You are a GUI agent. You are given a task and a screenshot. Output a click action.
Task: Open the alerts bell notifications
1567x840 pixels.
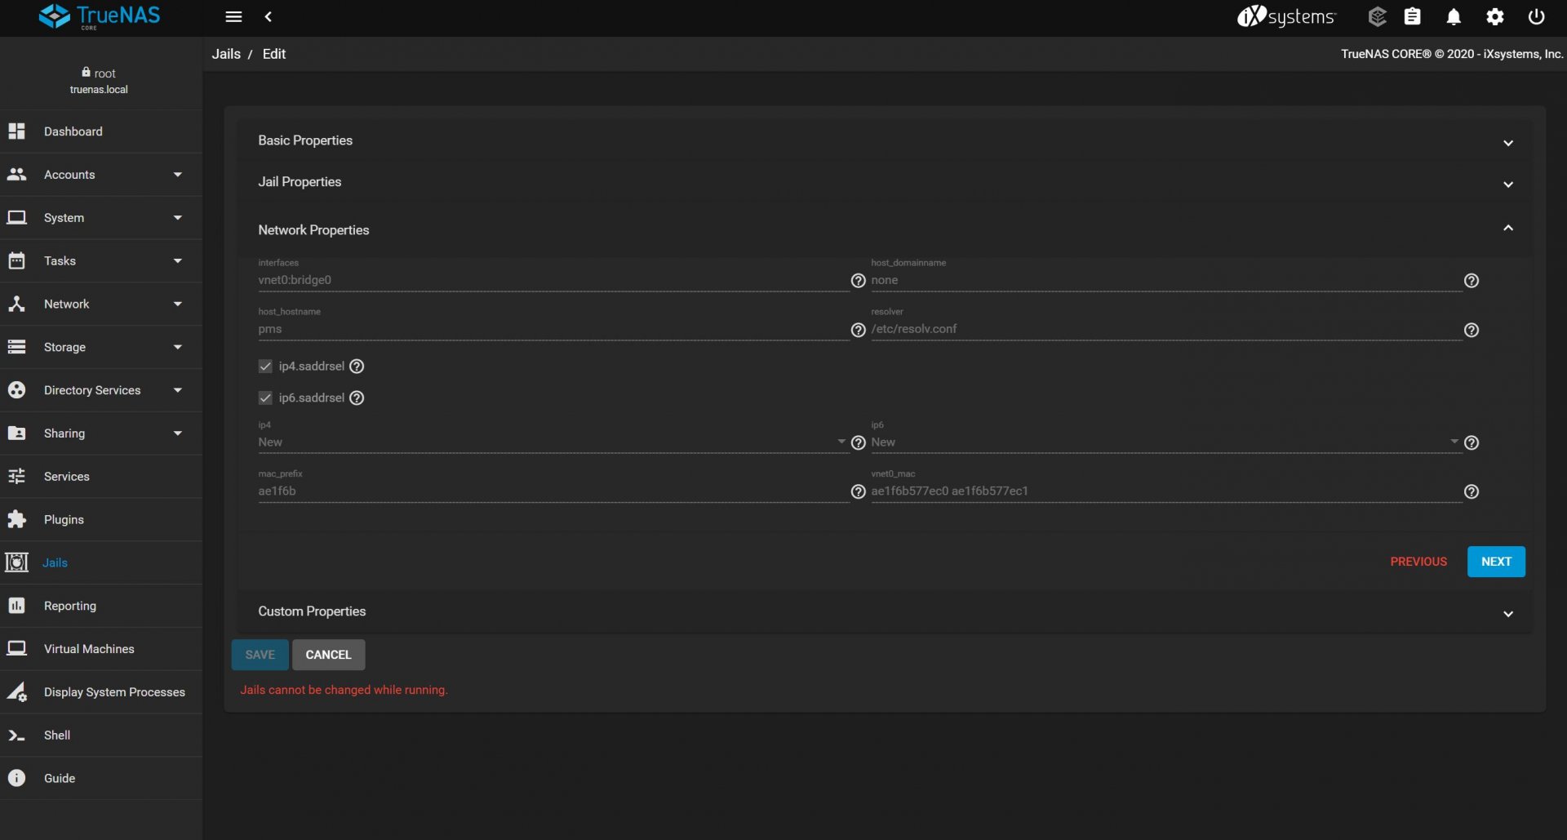1454,17
